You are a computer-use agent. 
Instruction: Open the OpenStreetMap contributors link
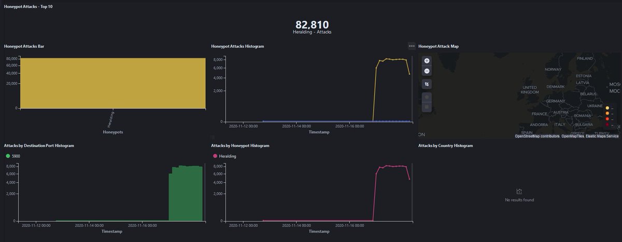coord(537,136)
